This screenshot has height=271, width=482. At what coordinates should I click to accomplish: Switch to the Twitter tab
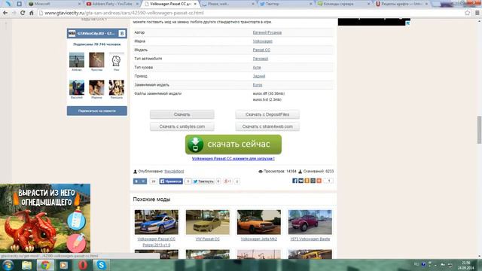pyautogui.click(x=286, y=4)
